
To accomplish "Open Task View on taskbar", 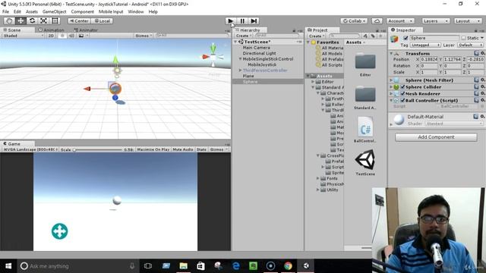I will tap(148, 266).
